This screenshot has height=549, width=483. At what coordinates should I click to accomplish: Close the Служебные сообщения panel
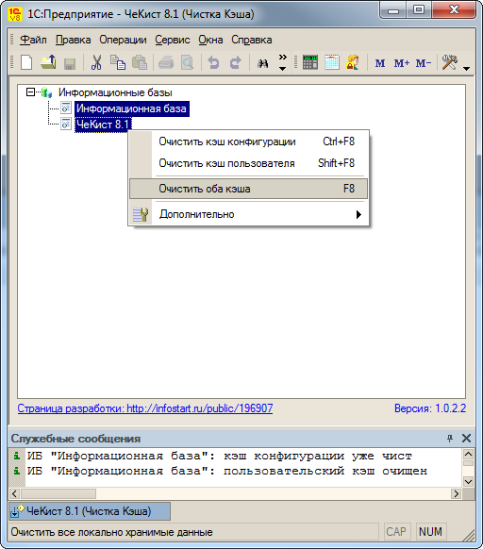(x=466, y=438)
